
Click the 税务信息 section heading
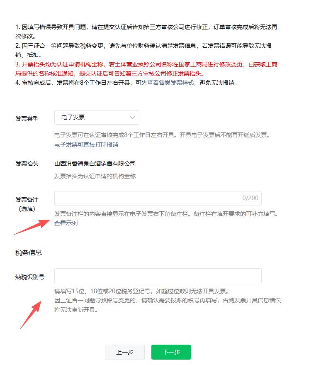pos(29,253)
